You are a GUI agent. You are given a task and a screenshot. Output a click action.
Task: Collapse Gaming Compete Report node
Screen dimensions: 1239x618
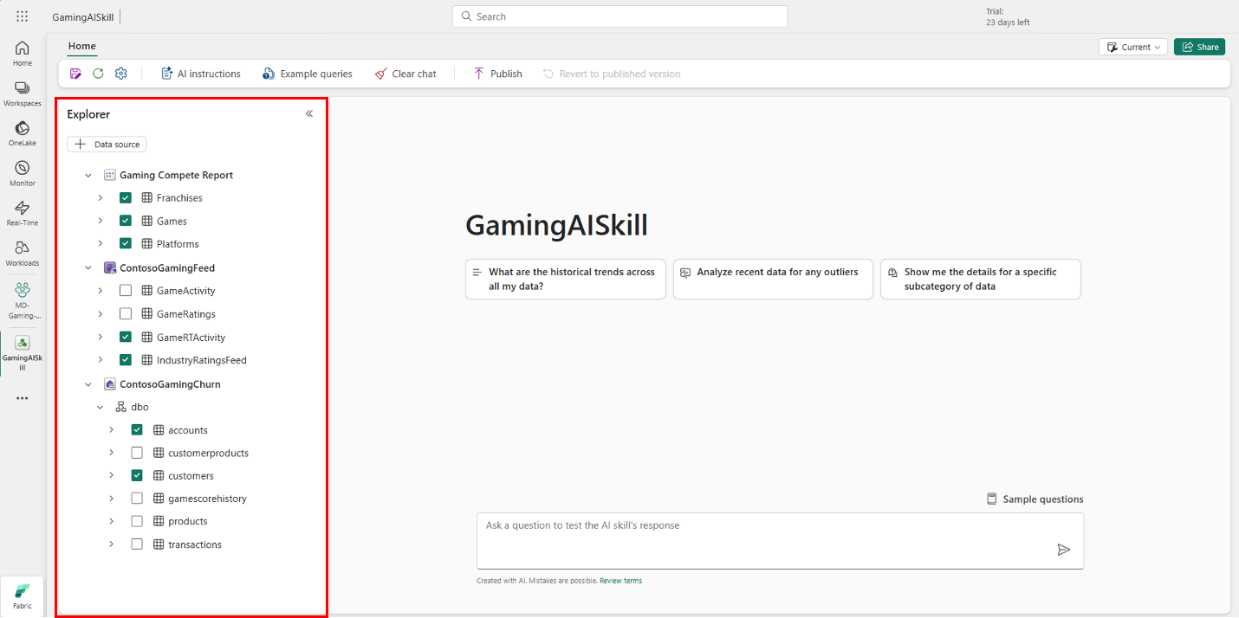point(88,175)
